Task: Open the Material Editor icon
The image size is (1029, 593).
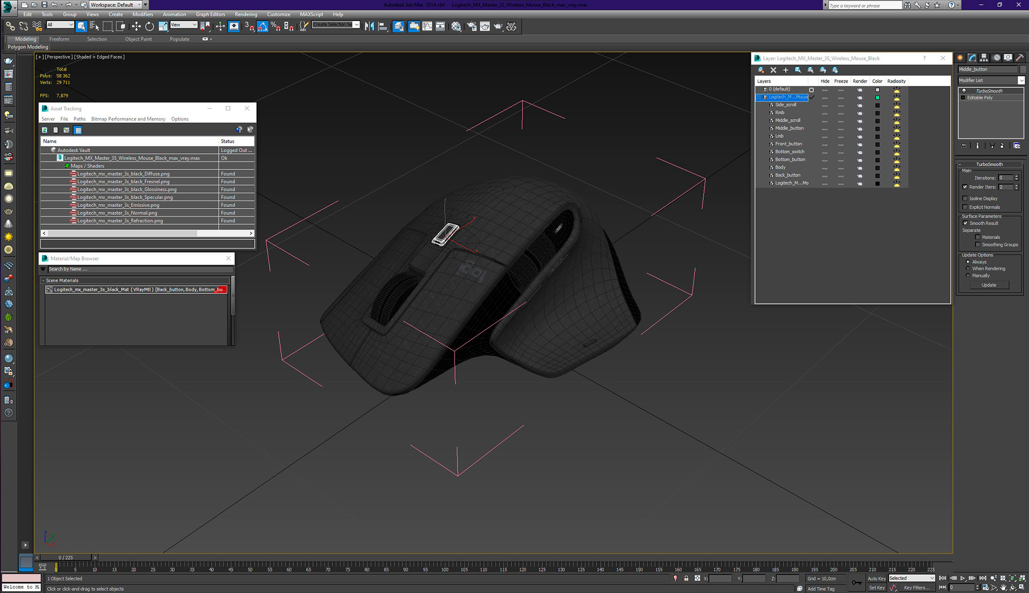Action: pos(456,26)
